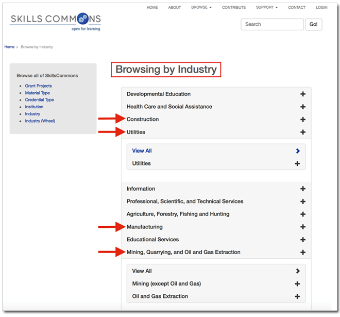Select the nested Utilities sub-item text
340x317 pixels.
[x=141, y=163]
